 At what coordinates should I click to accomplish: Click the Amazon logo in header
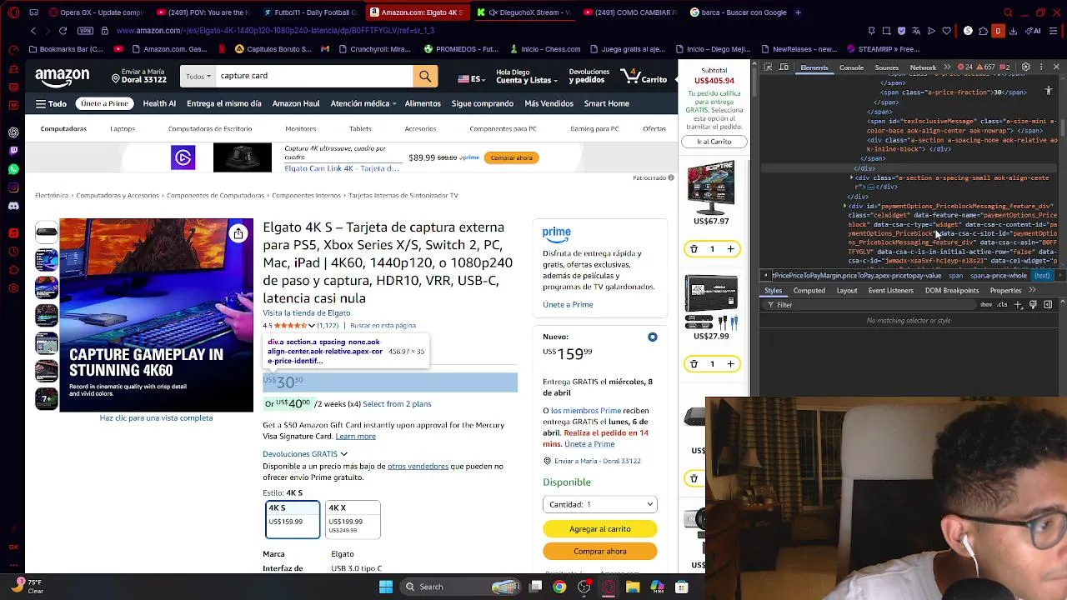(x=62, y=77)
